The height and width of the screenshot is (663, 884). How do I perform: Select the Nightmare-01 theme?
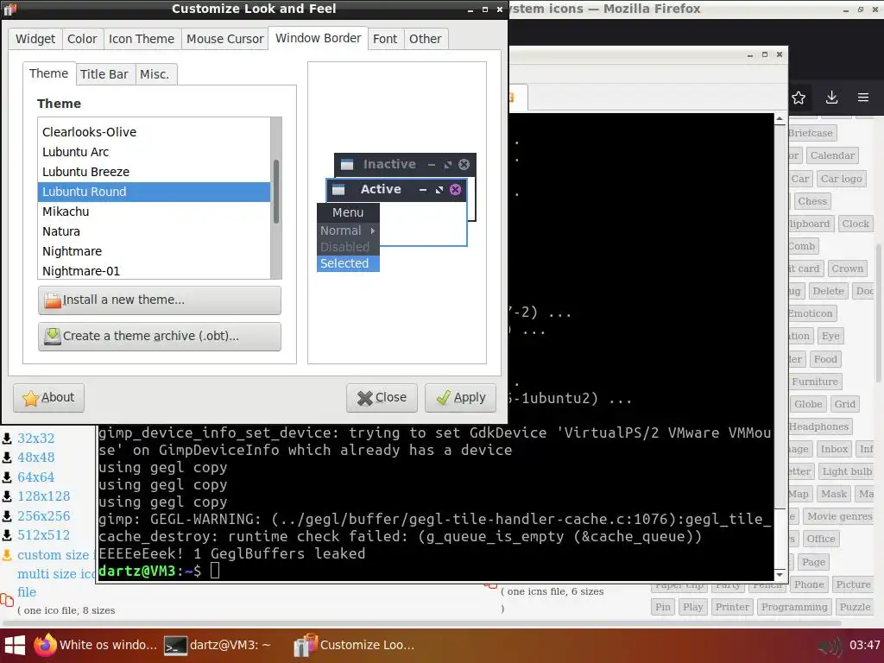pos(154,270)
